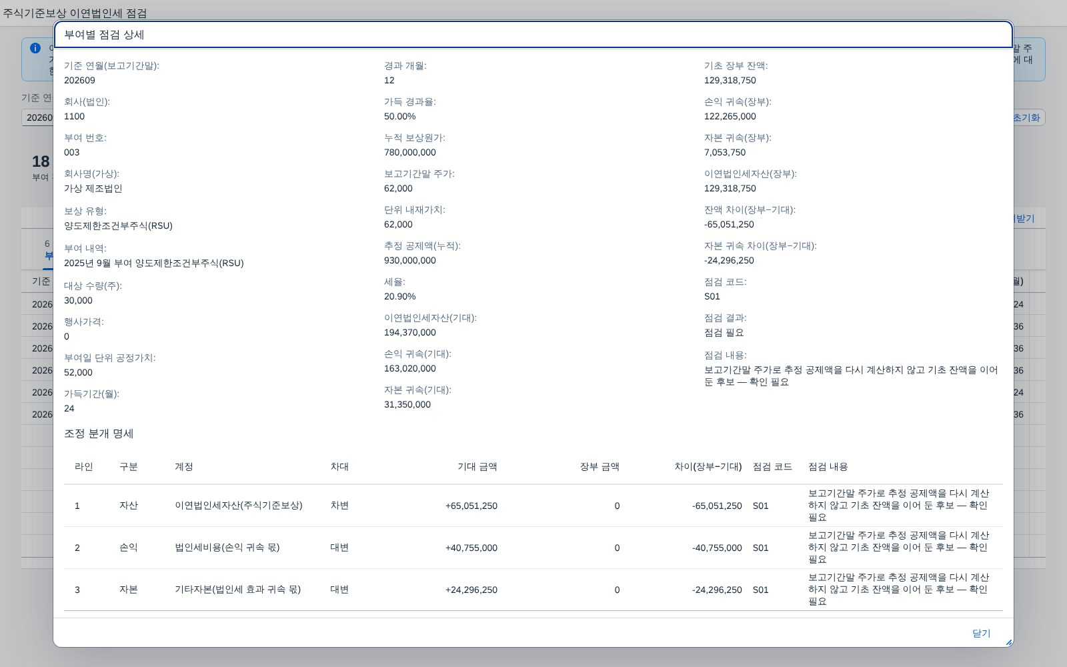Click the 점검 내용 column header
Viewport: 1067px width, 667px height.
click(828, 467)
